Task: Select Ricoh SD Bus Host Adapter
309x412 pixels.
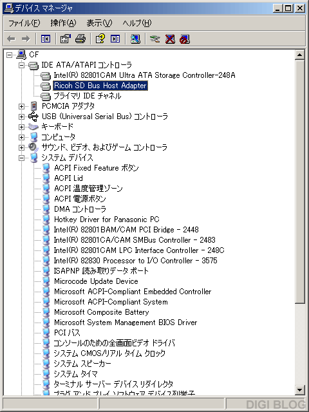Action: [x=100, y=86]
